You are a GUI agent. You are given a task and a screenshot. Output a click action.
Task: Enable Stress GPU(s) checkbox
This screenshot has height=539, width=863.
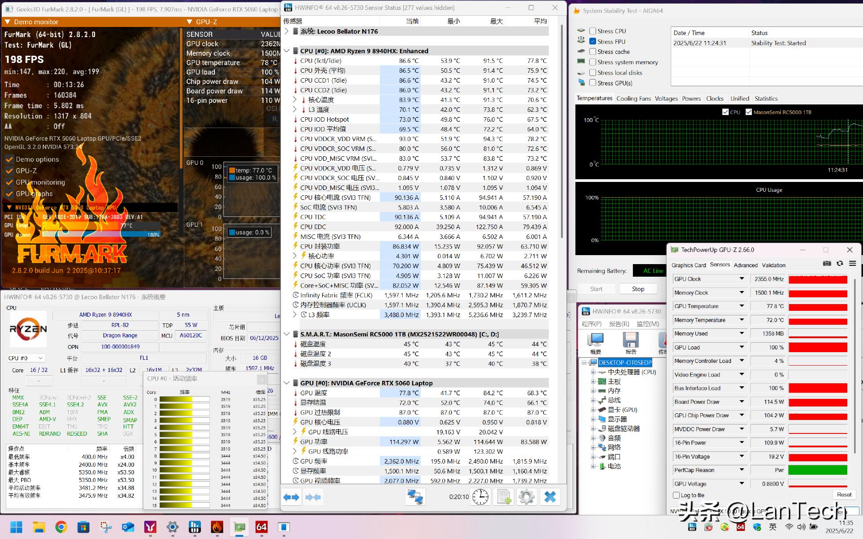point(592,83)
